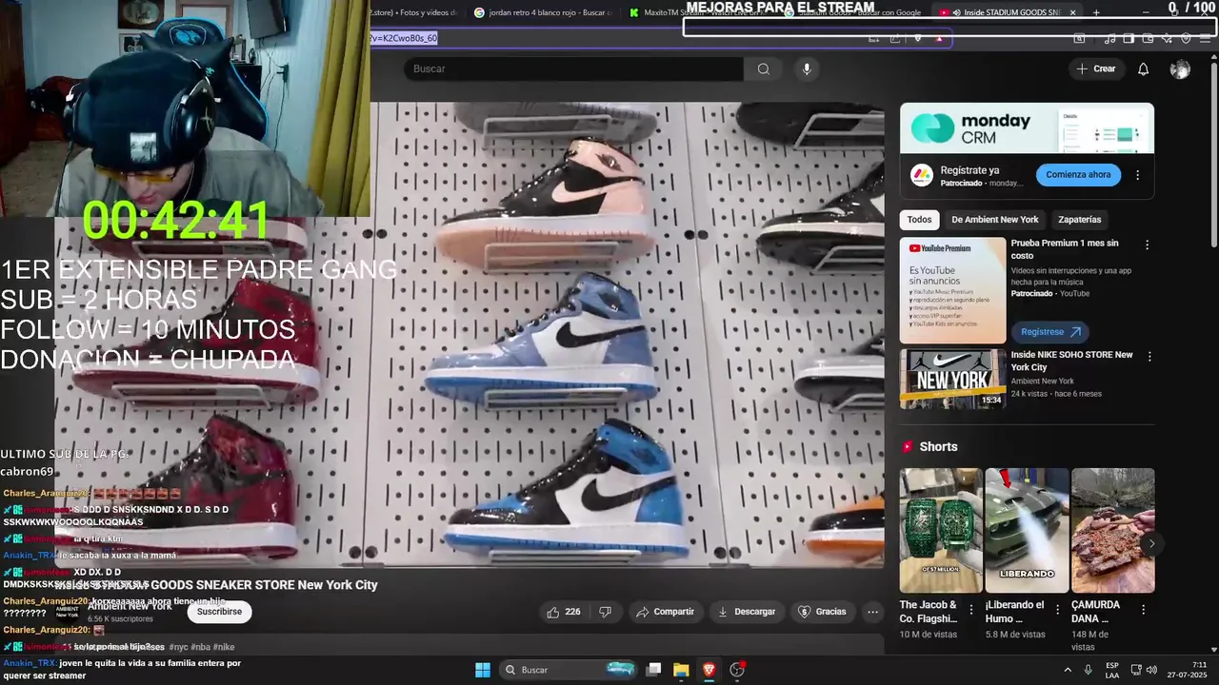Click the Inside NIKE SOHO STORE title
Image resolution: width=1219 pixels, height=685 pixels.
coord(1071,361)
